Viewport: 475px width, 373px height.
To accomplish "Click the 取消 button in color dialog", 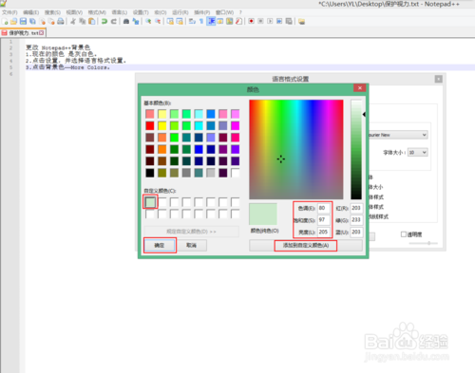I will pos(192,245).
